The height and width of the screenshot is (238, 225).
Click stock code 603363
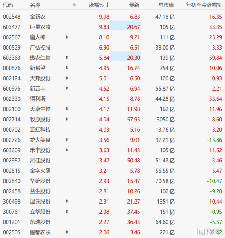[11, 58]
